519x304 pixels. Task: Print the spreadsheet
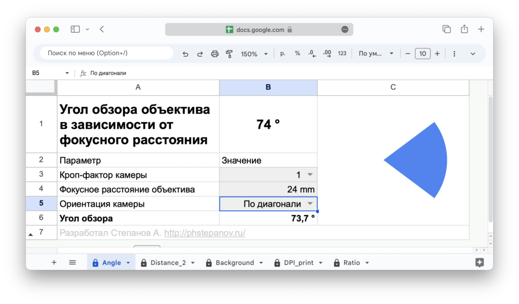[215, 54]
